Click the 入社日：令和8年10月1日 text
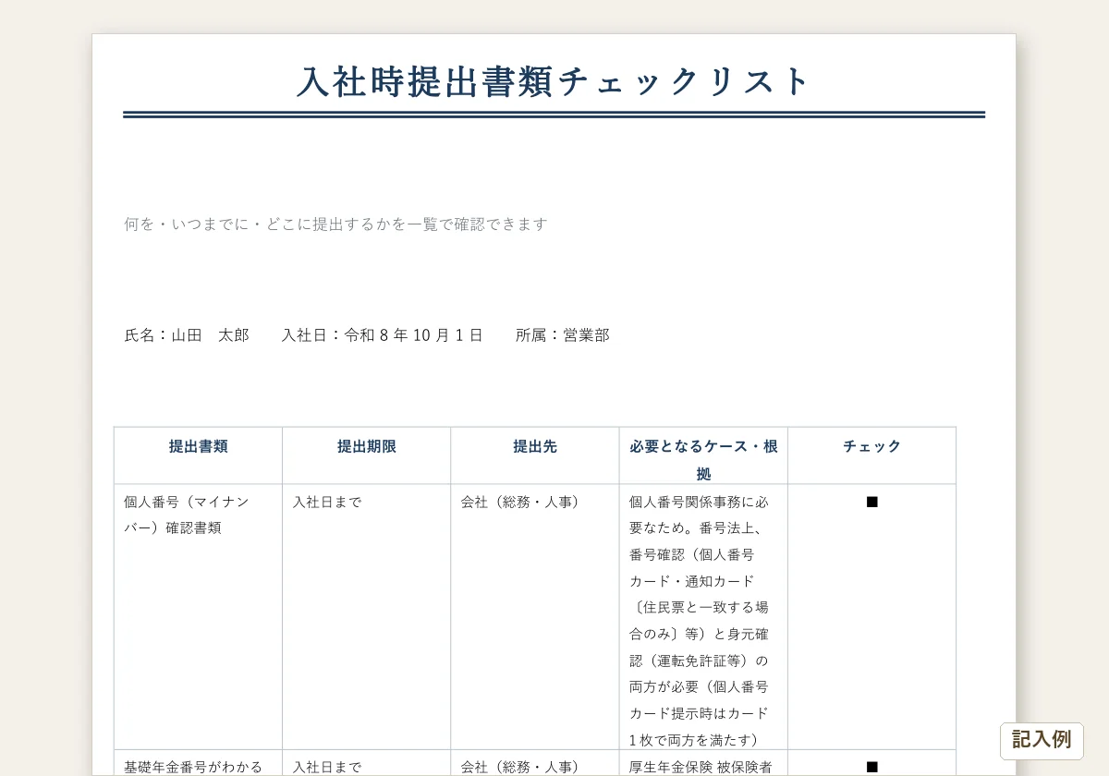The image size is (1109, 776). click(382, 334)
